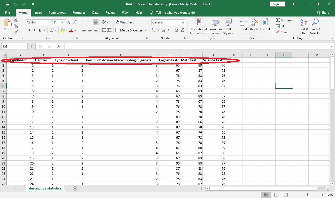Click the Percent Style icon
Image resolution: width=335 pixels, height=198 pixels.
[163, 30]
